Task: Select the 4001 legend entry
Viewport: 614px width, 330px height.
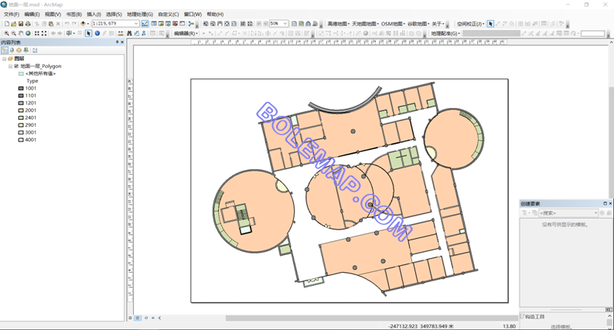Action: (x=30, y=140)
